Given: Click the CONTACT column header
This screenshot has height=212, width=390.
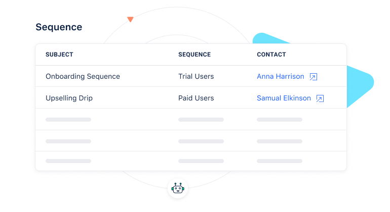Looking at the screenshot, I should coord(271,55).
